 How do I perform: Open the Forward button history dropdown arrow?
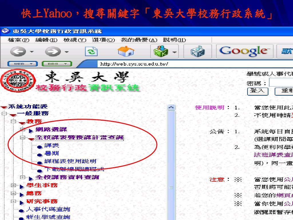67,52
